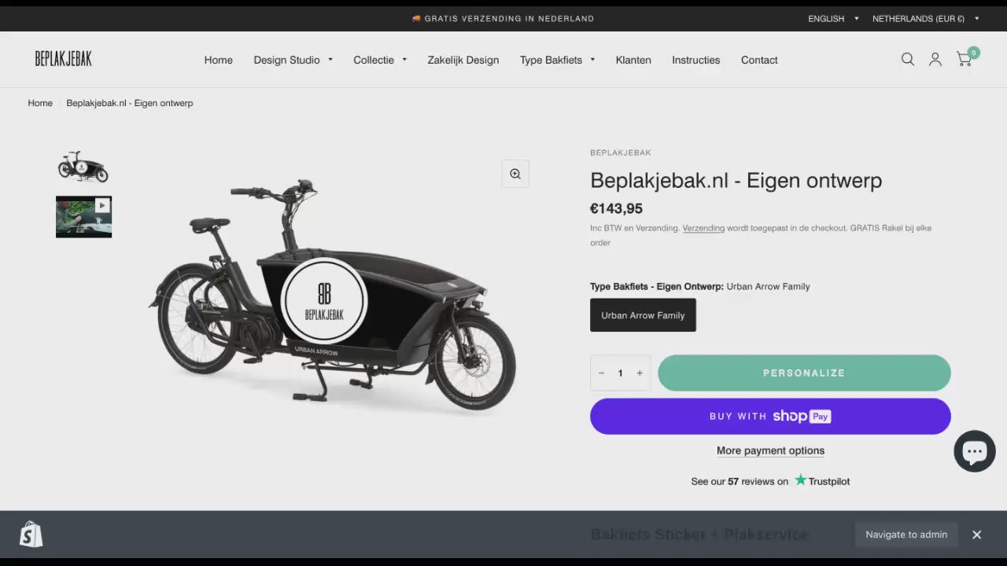Click the Trustpilot star icon
The height and width of the screenshot is (566, 1007).
[800, 480]
